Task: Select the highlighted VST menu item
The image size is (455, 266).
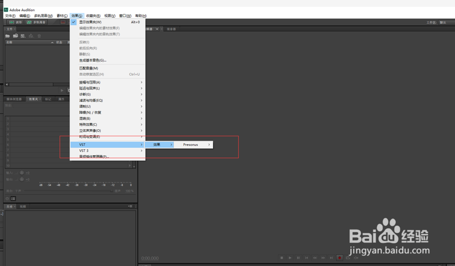Action: [x=108, y=144]
